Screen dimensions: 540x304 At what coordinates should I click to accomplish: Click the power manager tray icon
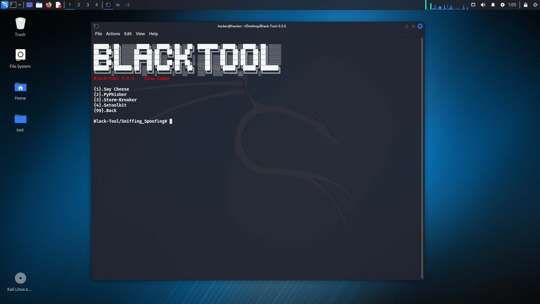point(503,5)
